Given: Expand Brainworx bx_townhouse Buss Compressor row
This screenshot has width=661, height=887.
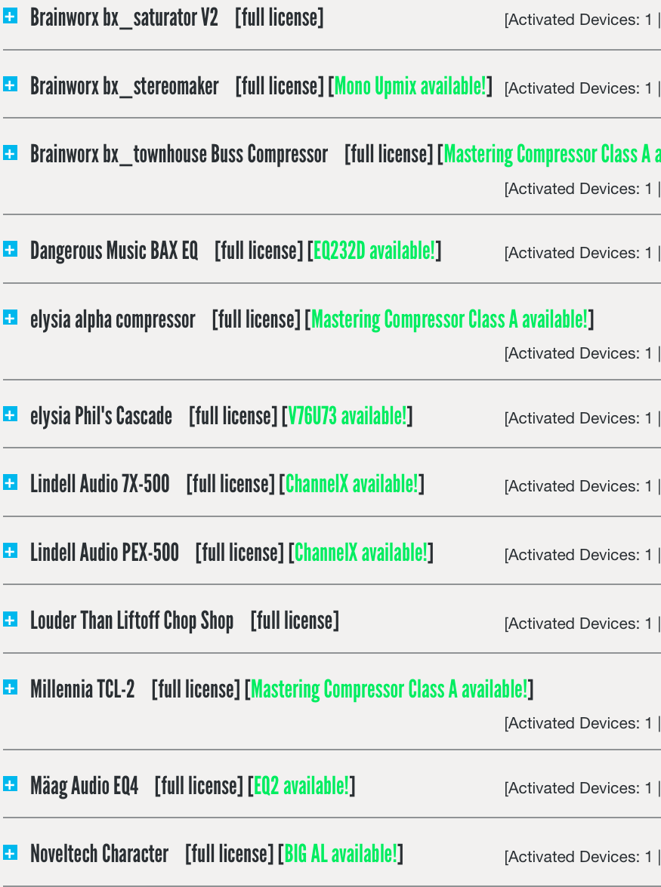Looking at the screenshot, I should (x=10, y=152).
